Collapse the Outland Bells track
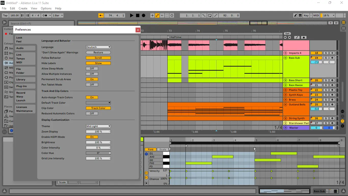The width and height of the screenshot is (348, 196). (x=285, y=105)
